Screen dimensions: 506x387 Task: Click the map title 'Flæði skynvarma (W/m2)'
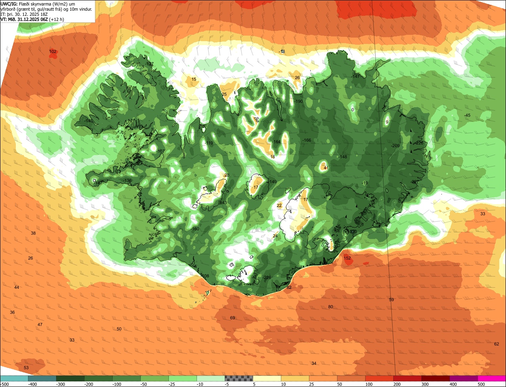coord(43,4)
